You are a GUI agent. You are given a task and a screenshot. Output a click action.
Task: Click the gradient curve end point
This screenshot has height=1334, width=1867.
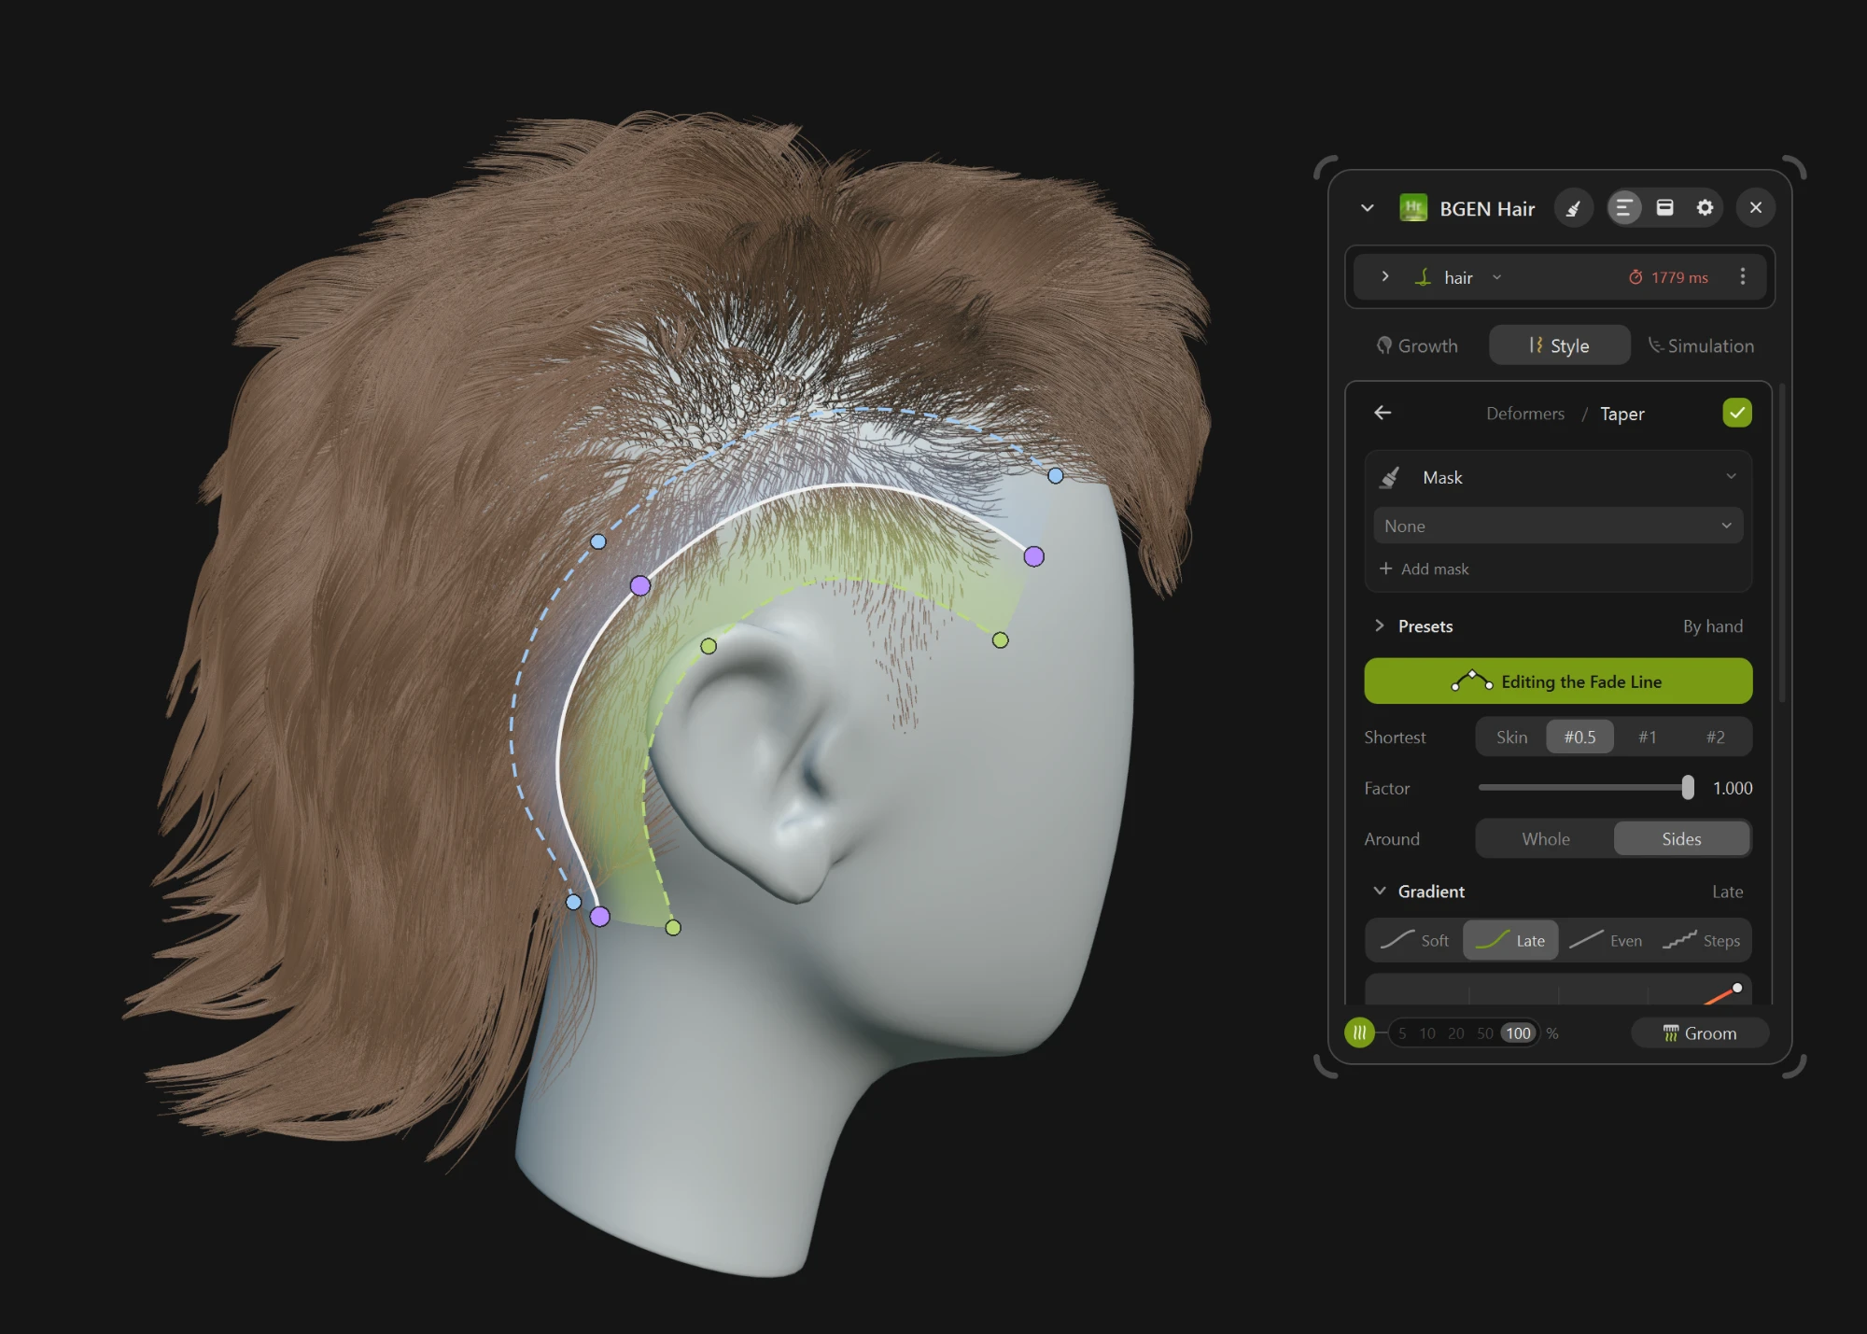coord(1737,988)
